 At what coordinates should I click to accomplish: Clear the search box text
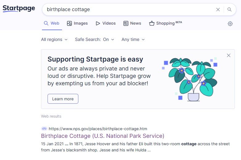click(x=218, y=10)
